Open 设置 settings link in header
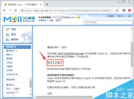The height and width of the screenshot is (99, 134). (x=51, y=21)
